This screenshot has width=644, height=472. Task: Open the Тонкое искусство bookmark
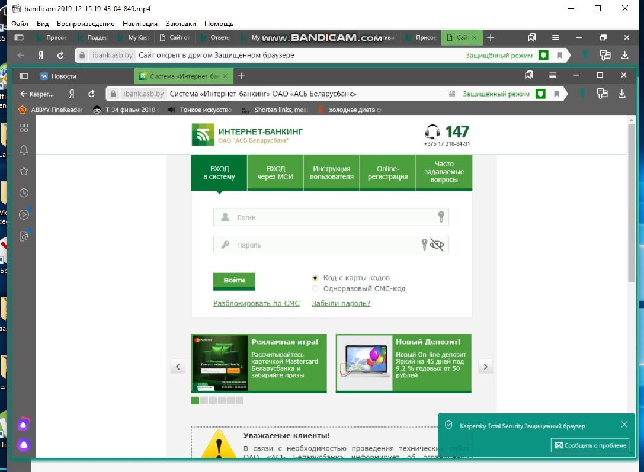(200, 110)
